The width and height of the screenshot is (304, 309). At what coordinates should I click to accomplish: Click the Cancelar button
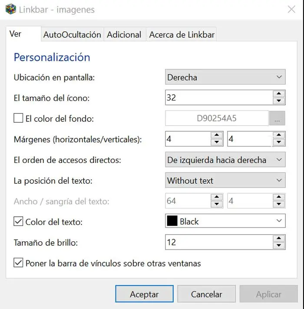(x=206, y=294)
